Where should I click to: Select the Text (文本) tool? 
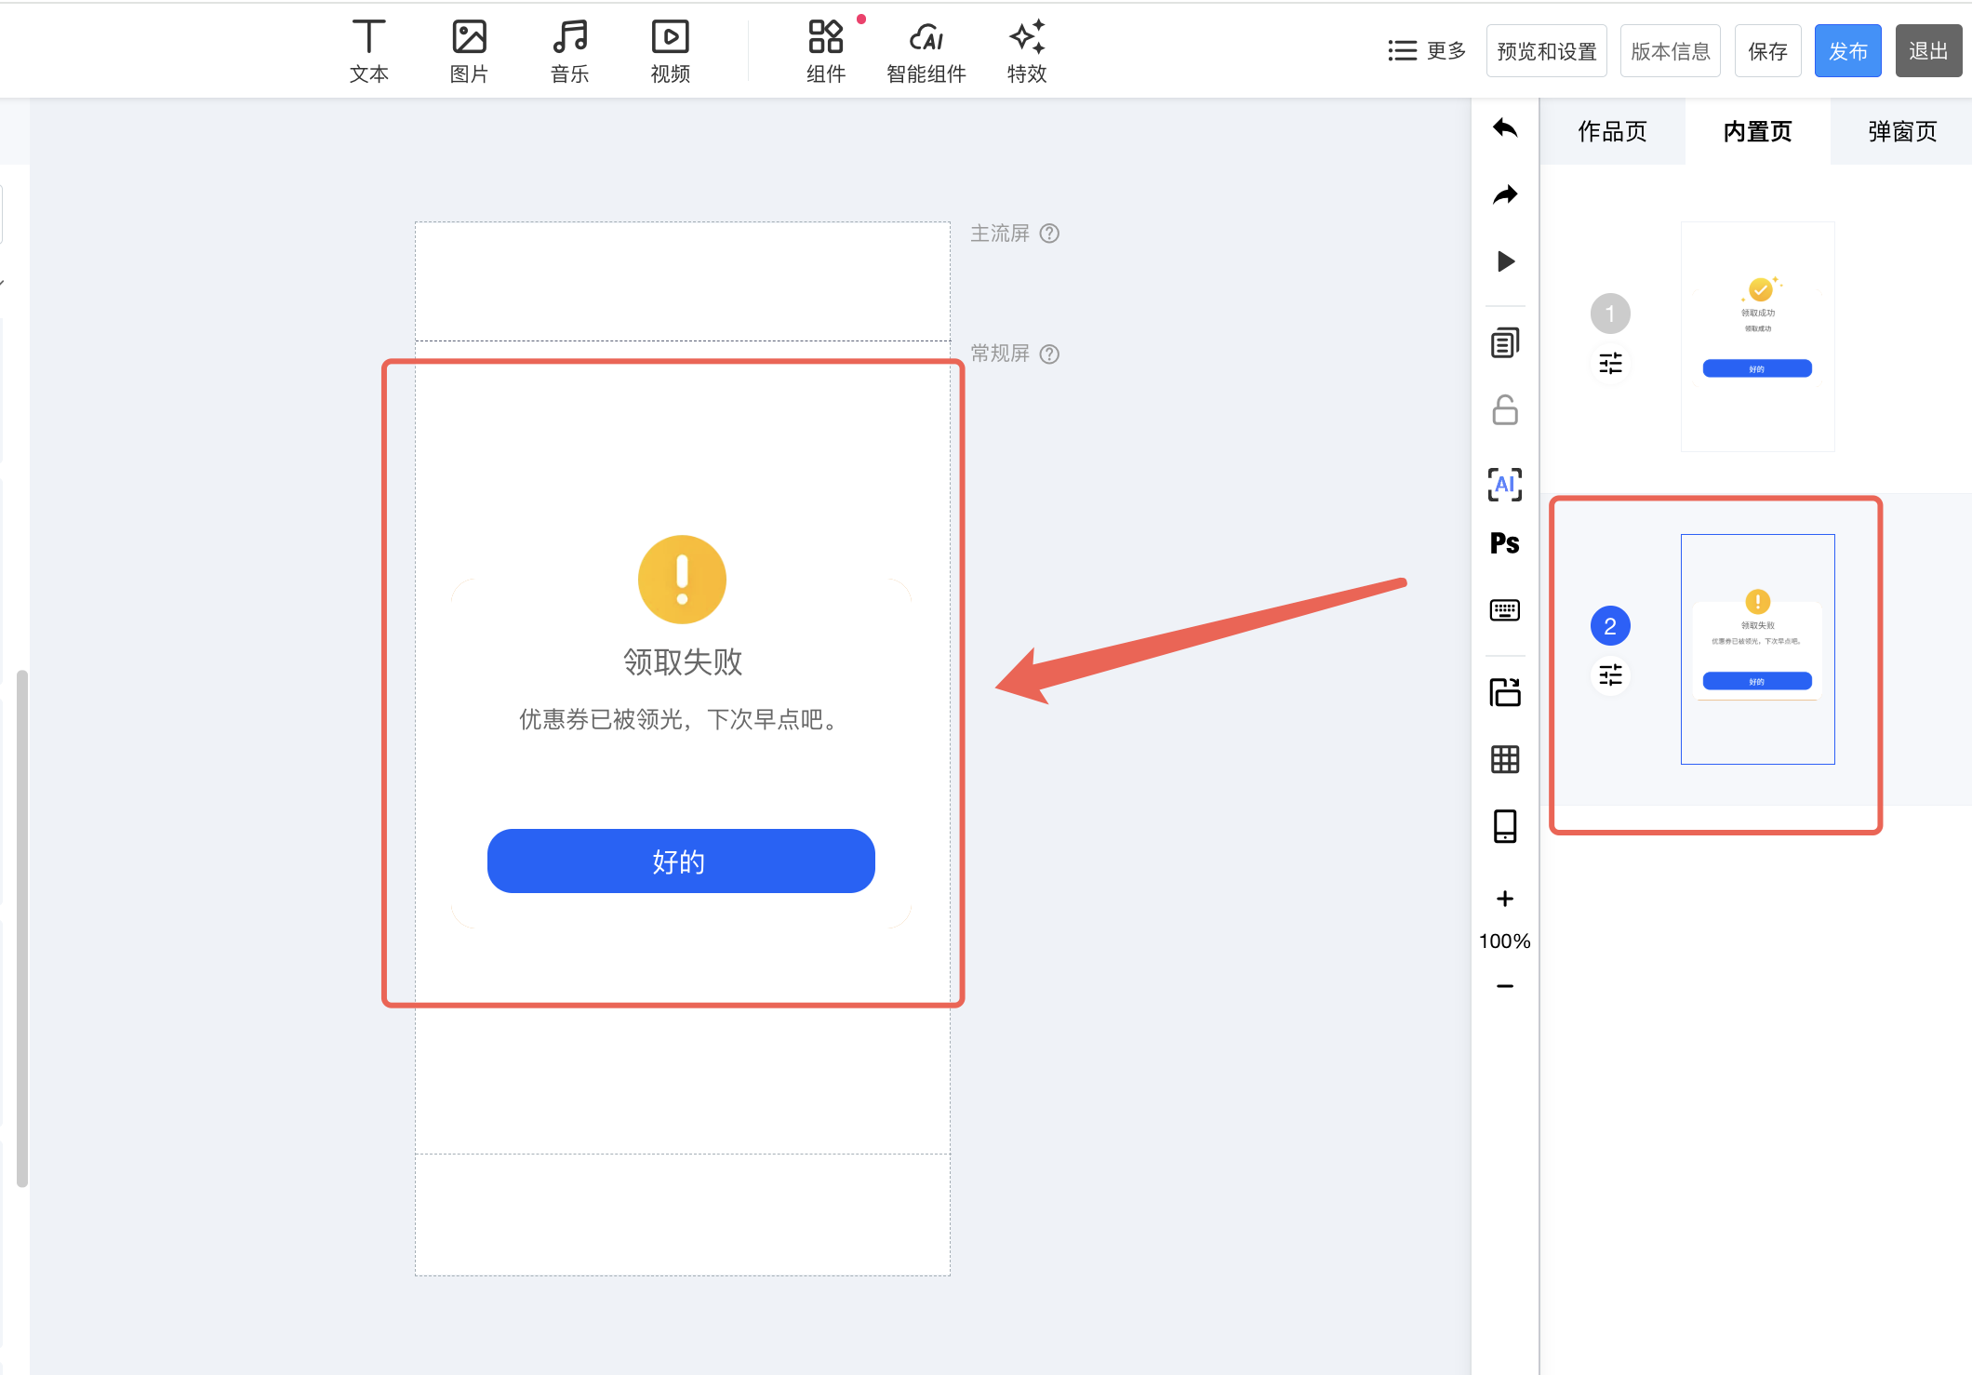point(368,51)
